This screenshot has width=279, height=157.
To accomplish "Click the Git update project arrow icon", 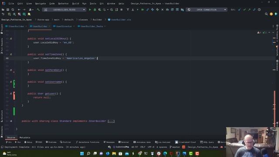I will 239,10.
